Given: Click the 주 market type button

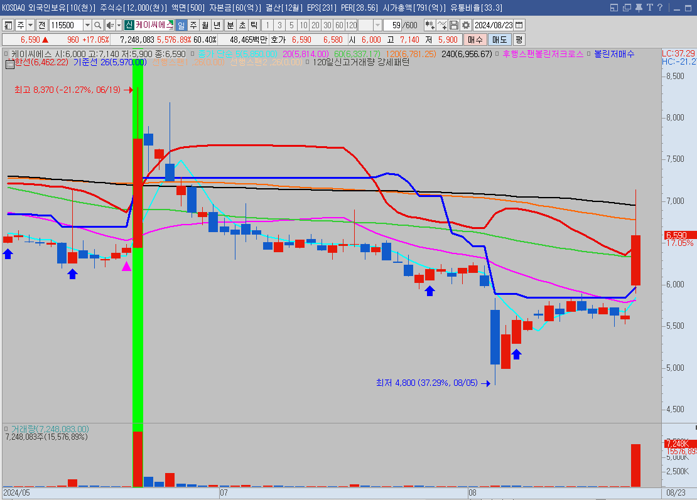Looking at the screenshot, I should [x=21, y=25].
